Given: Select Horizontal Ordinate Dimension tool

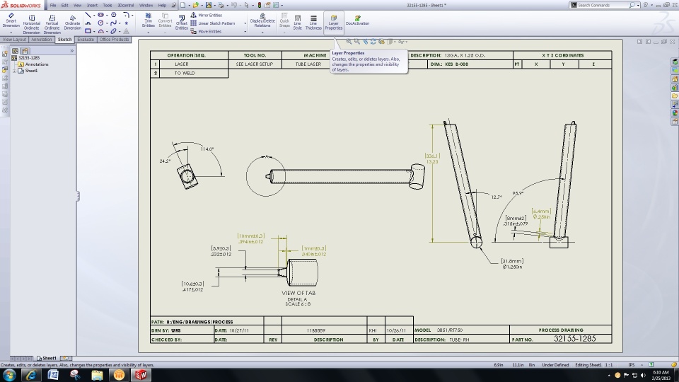Looking at the screenshot, I should click(31, 24).
